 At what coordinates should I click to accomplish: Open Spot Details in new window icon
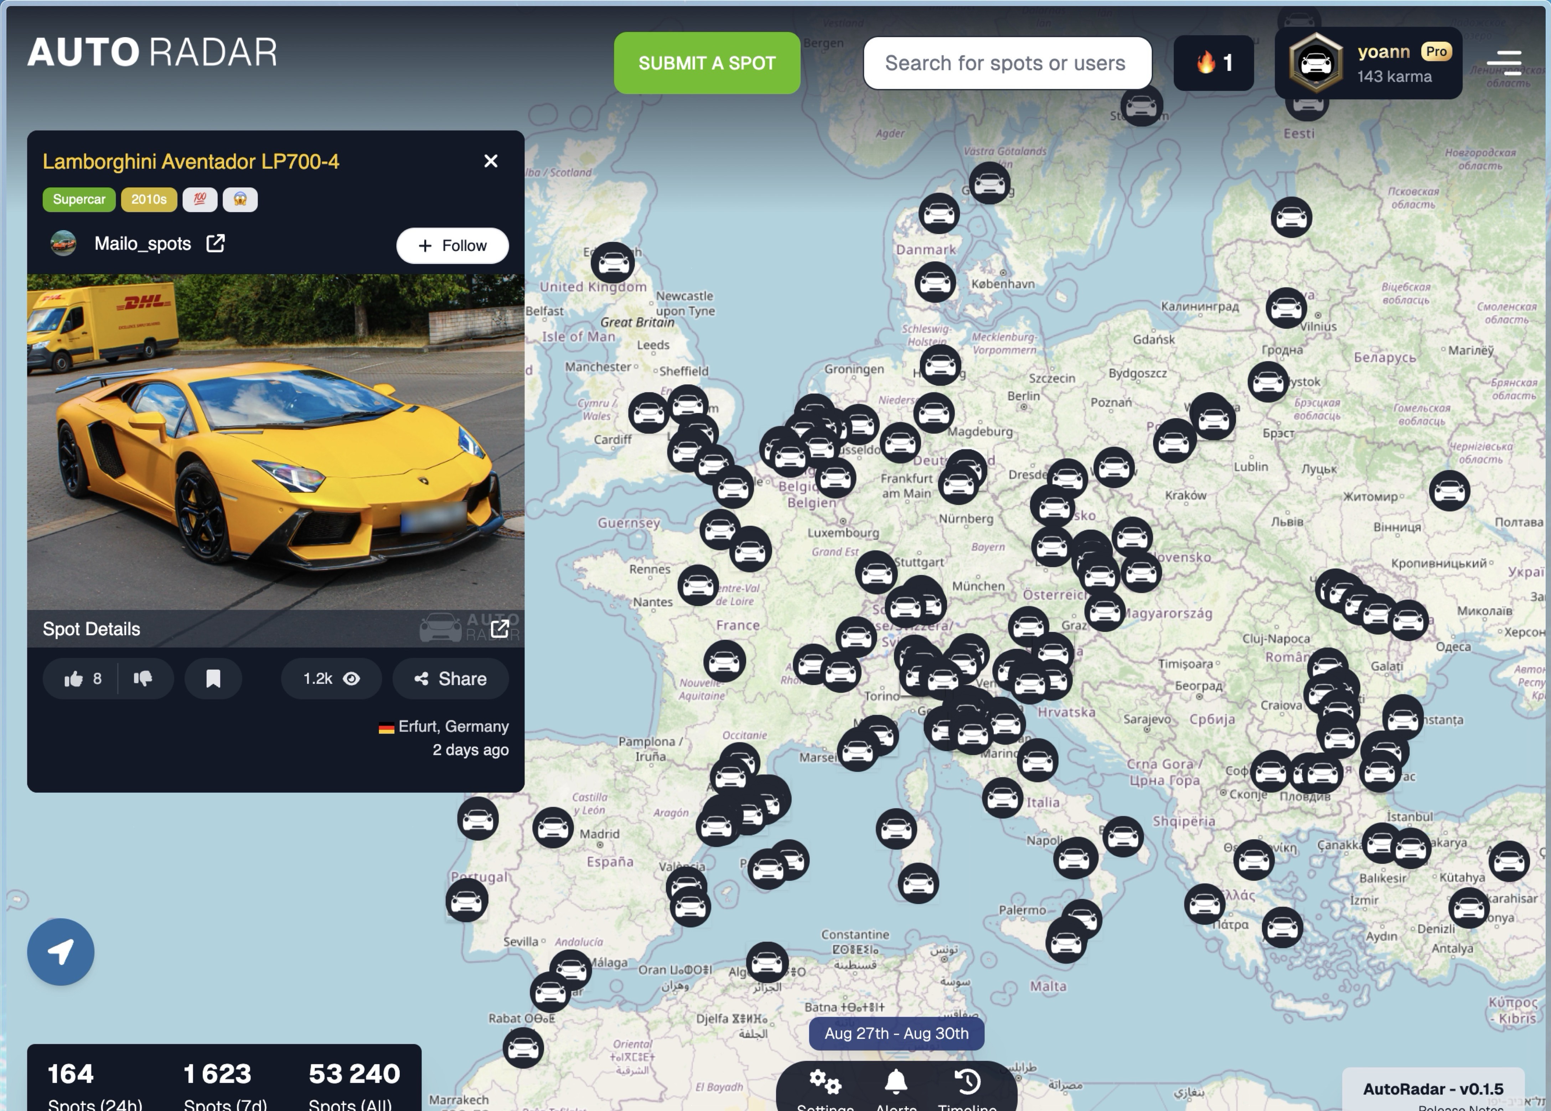pyautogui.click(x=501, y=628)
